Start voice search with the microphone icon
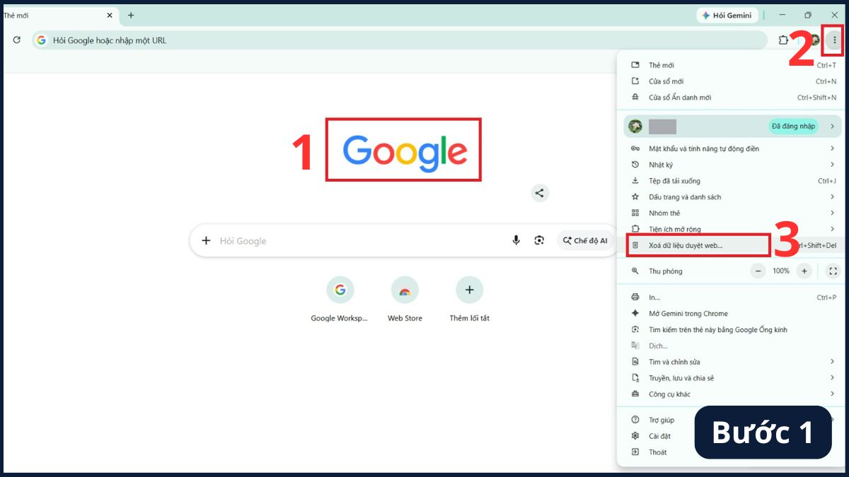Screen dimensions: 849x477 [x=516, y=241]
